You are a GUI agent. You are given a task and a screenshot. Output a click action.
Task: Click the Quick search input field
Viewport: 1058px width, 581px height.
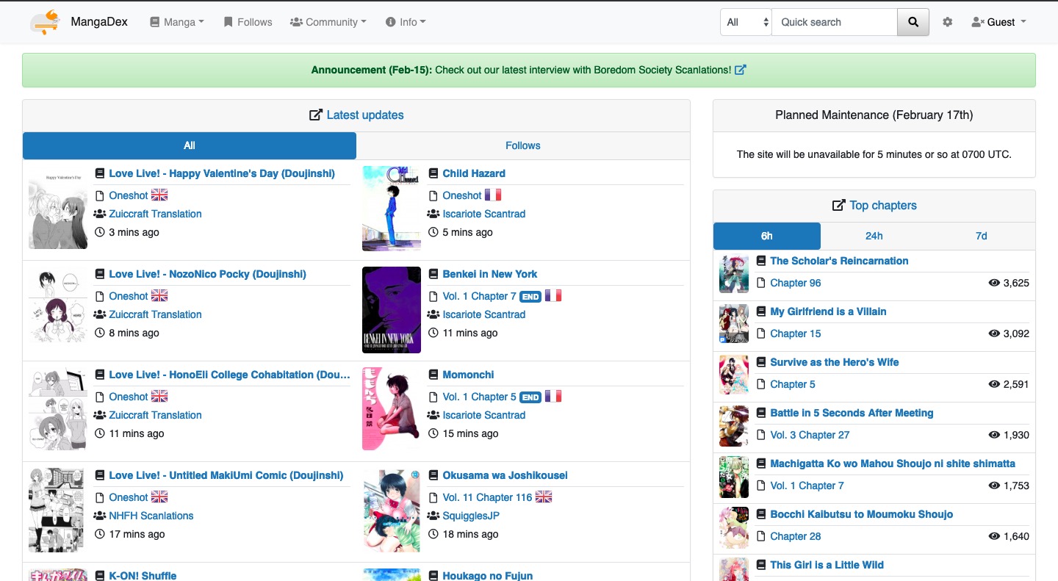tap(835, 22)
